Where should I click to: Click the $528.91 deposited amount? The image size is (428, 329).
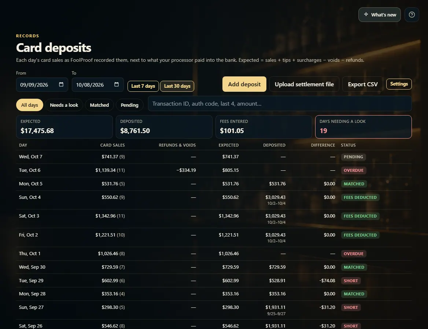pos(277,280)
